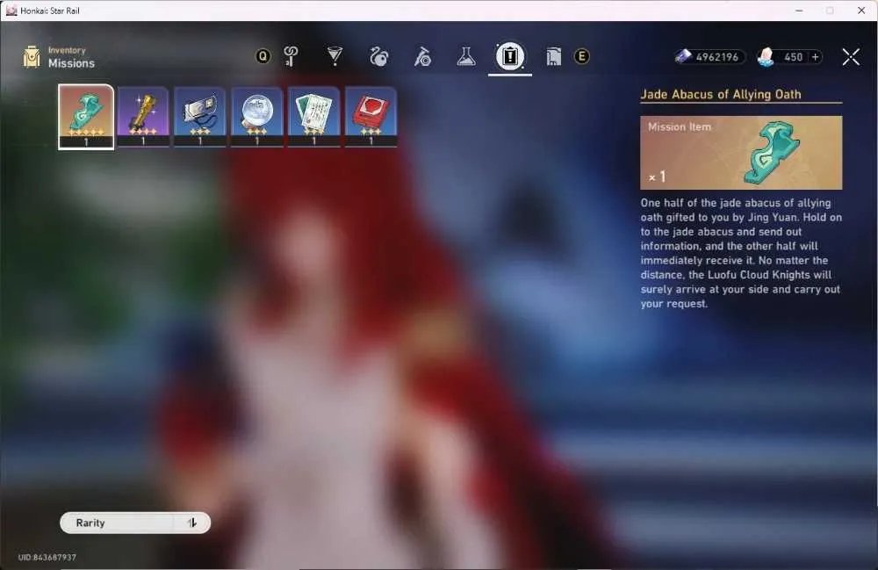Image resolution: width=878 pixels, height=570 pixels.
Task: Switch to the Light Cone cone-shaped tab
Action: click(x=335, y=56)
